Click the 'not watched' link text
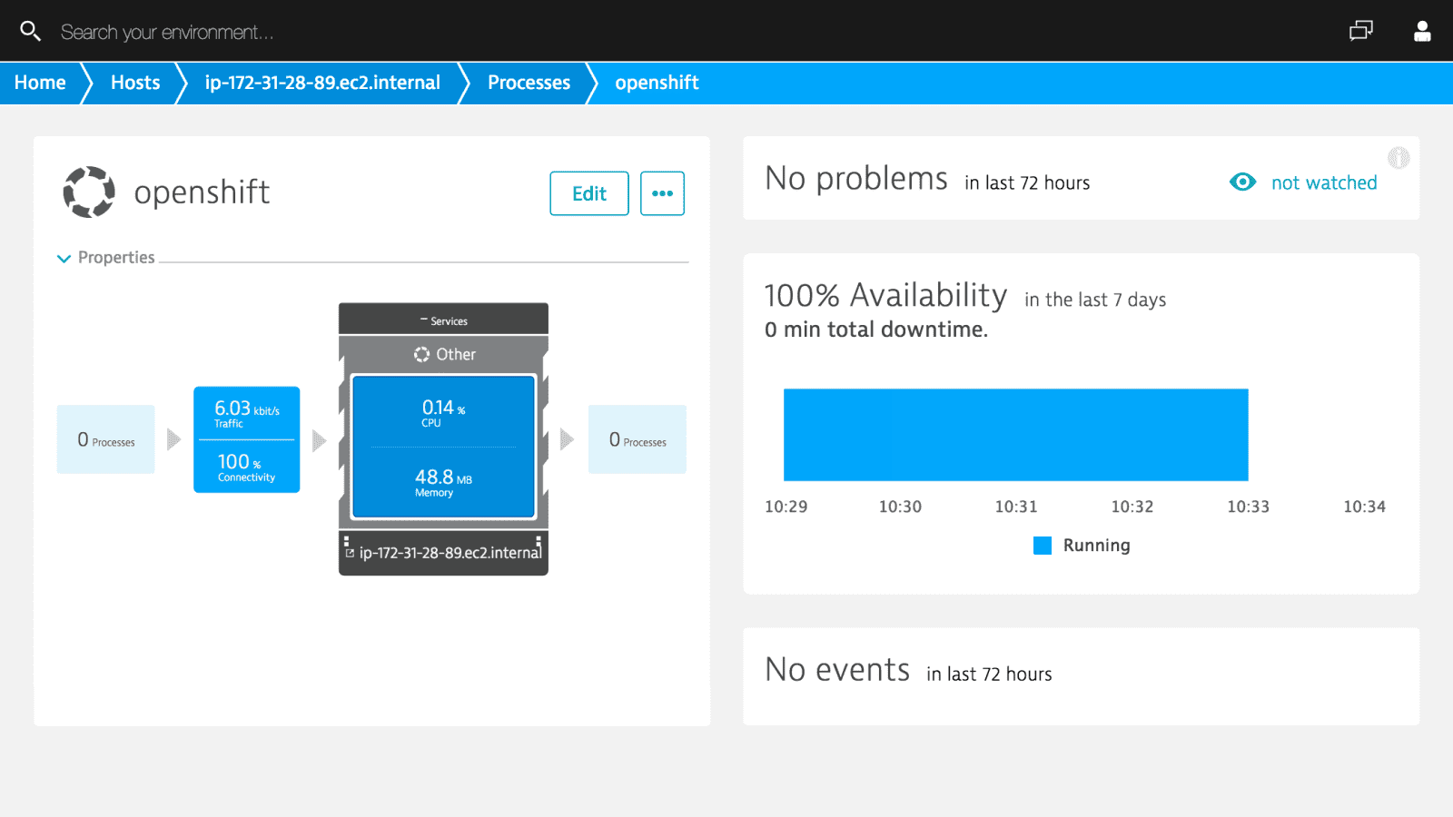1453x817 pixels. [1324, 182]
